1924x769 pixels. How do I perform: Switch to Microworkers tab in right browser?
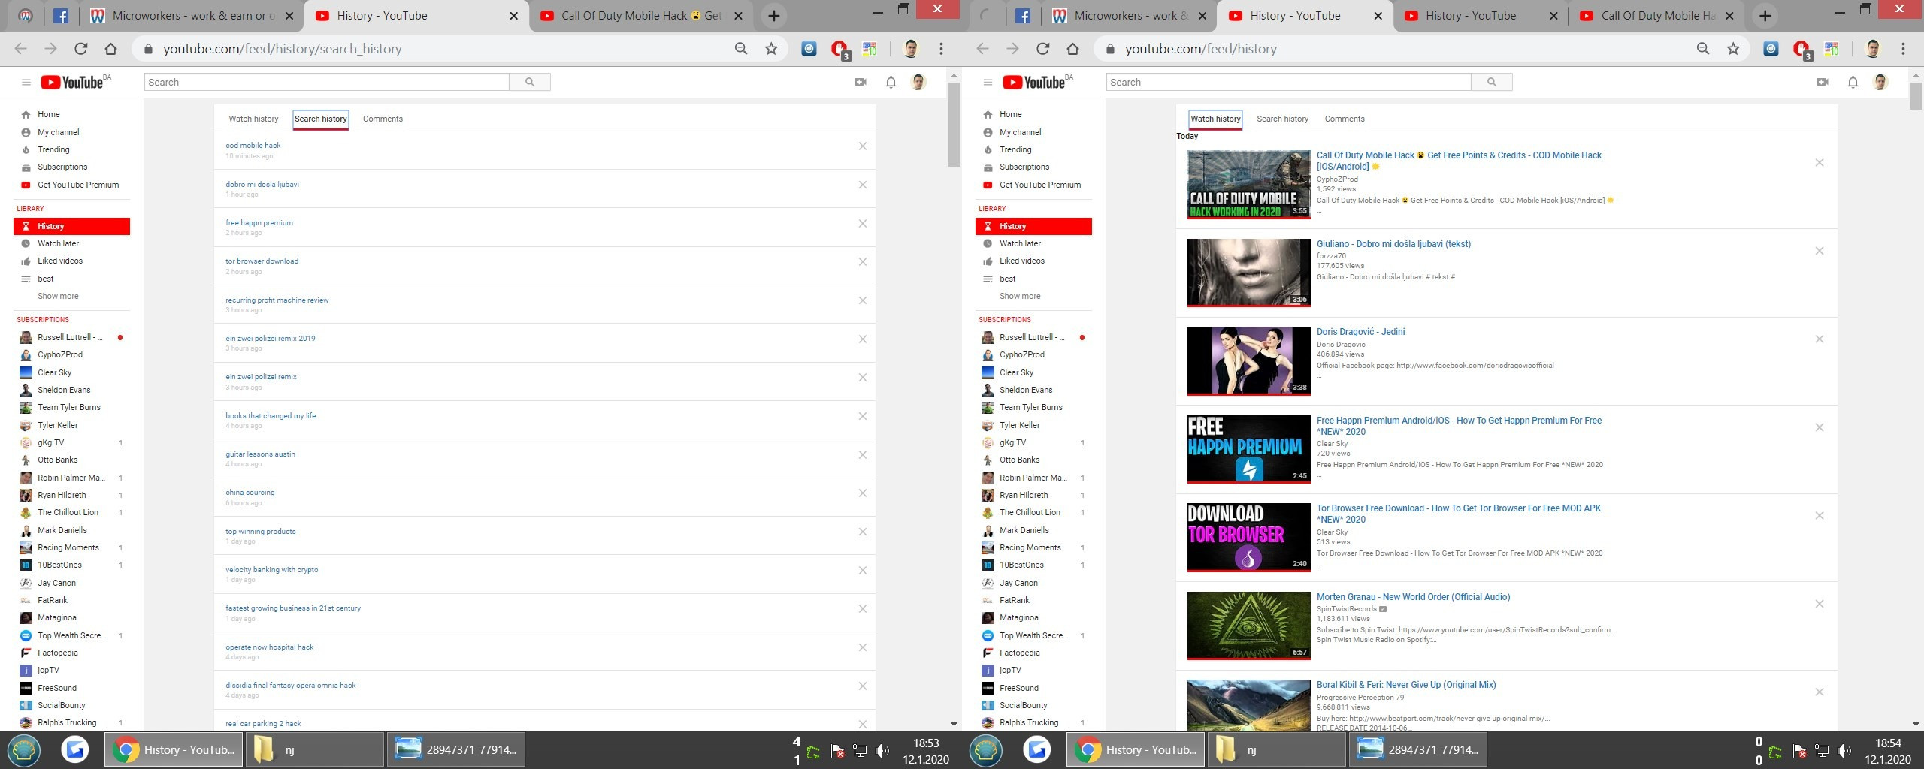pyautogui.click(x=1130, y=16)
